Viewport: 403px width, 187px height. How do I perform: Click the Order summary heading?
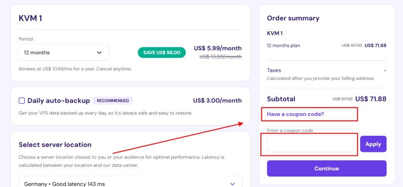[x=293, y=18]
